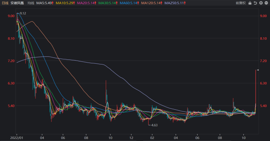The width and height of the screenshot is (270, 141).
Task: Open the 前复权 adjustment option
Action: [241, 3]
